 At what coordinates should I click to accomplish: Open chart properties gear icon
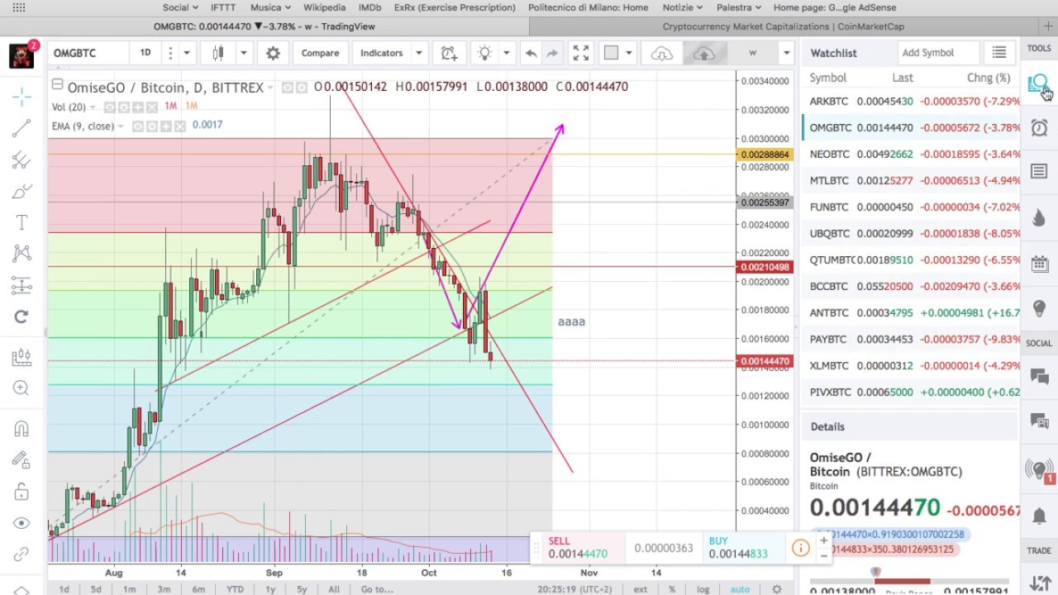[273, 53]
